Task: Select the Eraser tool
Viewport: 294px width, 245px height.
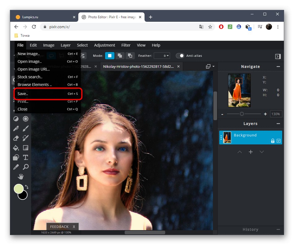Action: 16,138
